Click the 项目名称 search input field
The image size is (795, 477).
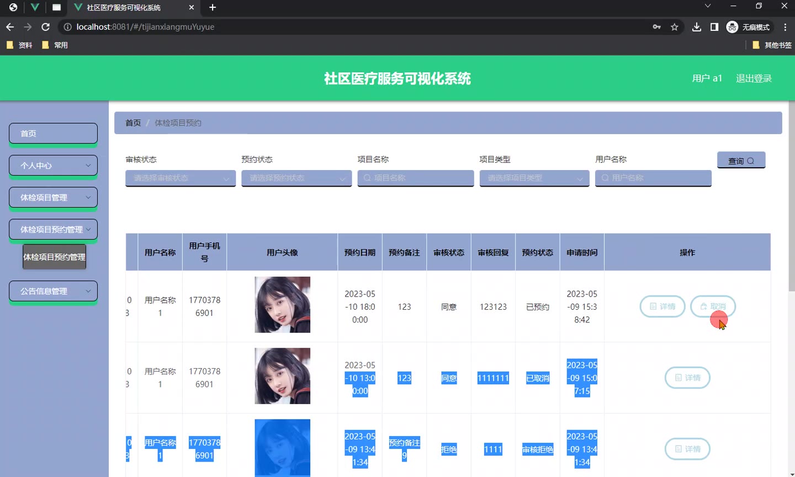(416, 178)
